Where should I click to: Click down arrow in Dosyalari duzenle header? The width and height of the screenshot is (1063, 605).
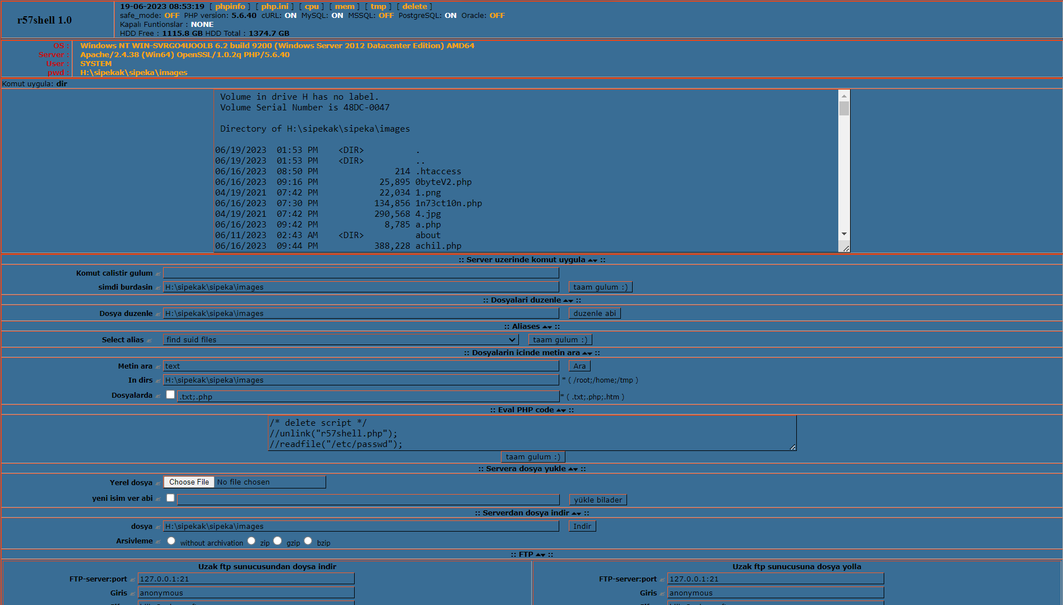(571, 301)
